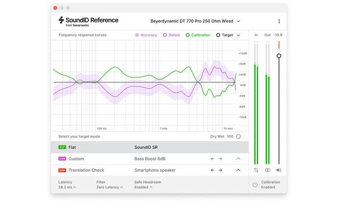The width and height of the screenshot is (338, 203).
Task: Expand the curve legend chevron beside Target
Action: pos(238,35)
